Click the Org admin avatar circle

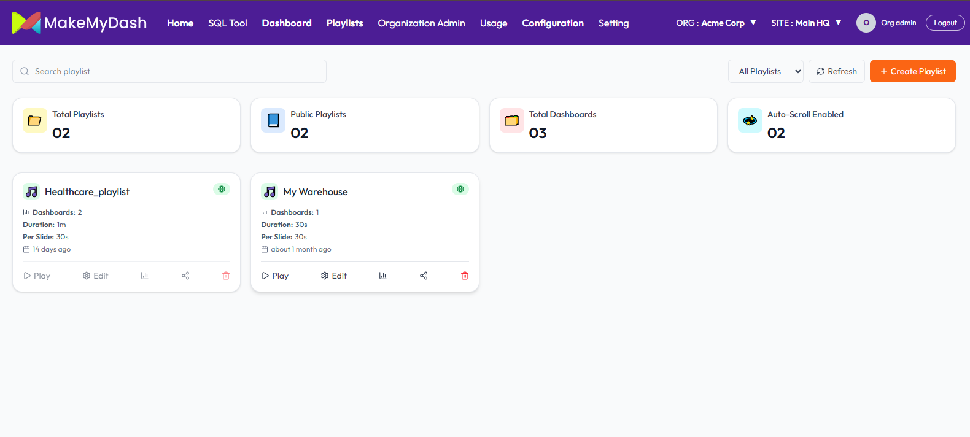click(x=866, y=23)
